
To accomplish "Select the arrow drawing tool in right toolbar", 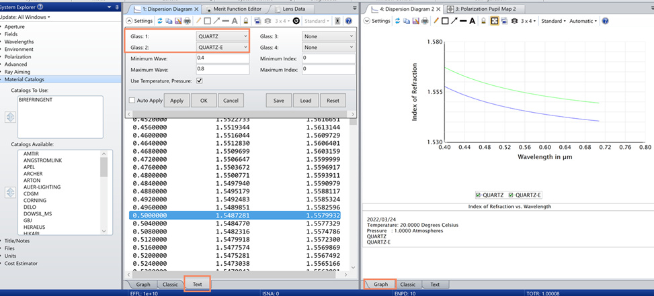I will (x=454, y=21).
